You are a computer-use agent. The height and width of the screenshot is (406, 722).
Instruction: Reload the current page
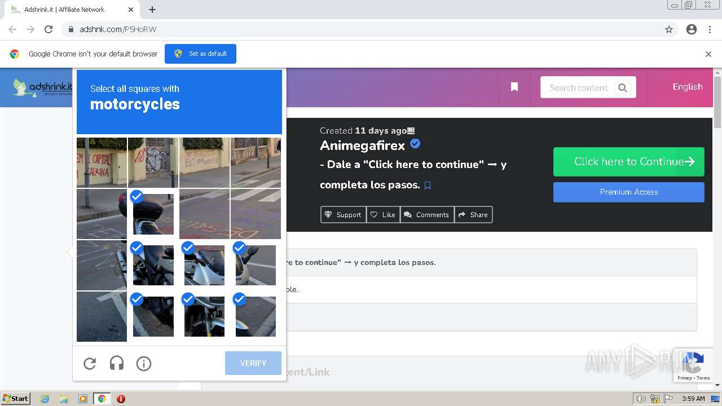49,29
